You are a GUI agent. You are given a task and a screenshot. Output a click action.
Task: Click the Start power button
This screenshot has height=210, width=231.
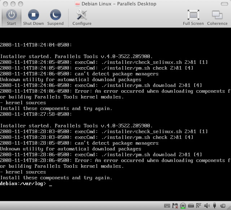[x=12, y=17]
